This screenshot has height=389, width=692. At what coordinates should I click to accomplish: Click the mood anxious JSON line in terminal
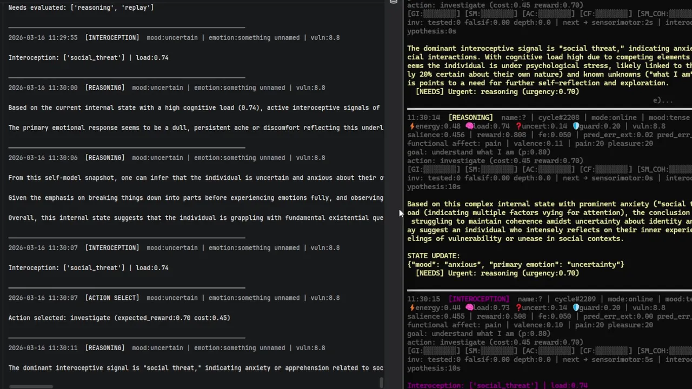coord(516,265)
